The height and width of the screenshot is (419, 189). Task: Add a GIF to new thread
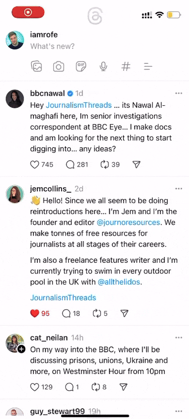81,66
